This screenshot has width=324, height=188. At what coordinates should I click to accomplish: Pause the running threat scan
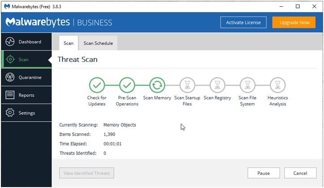pos(264,173)
